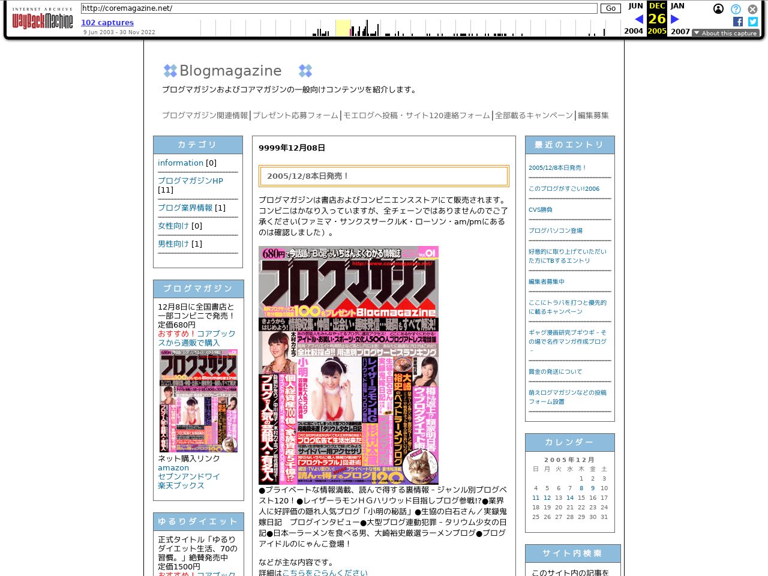Click the Wayback URL input field
The width and height of the screenshot is (768, 576).
(339, 8)
